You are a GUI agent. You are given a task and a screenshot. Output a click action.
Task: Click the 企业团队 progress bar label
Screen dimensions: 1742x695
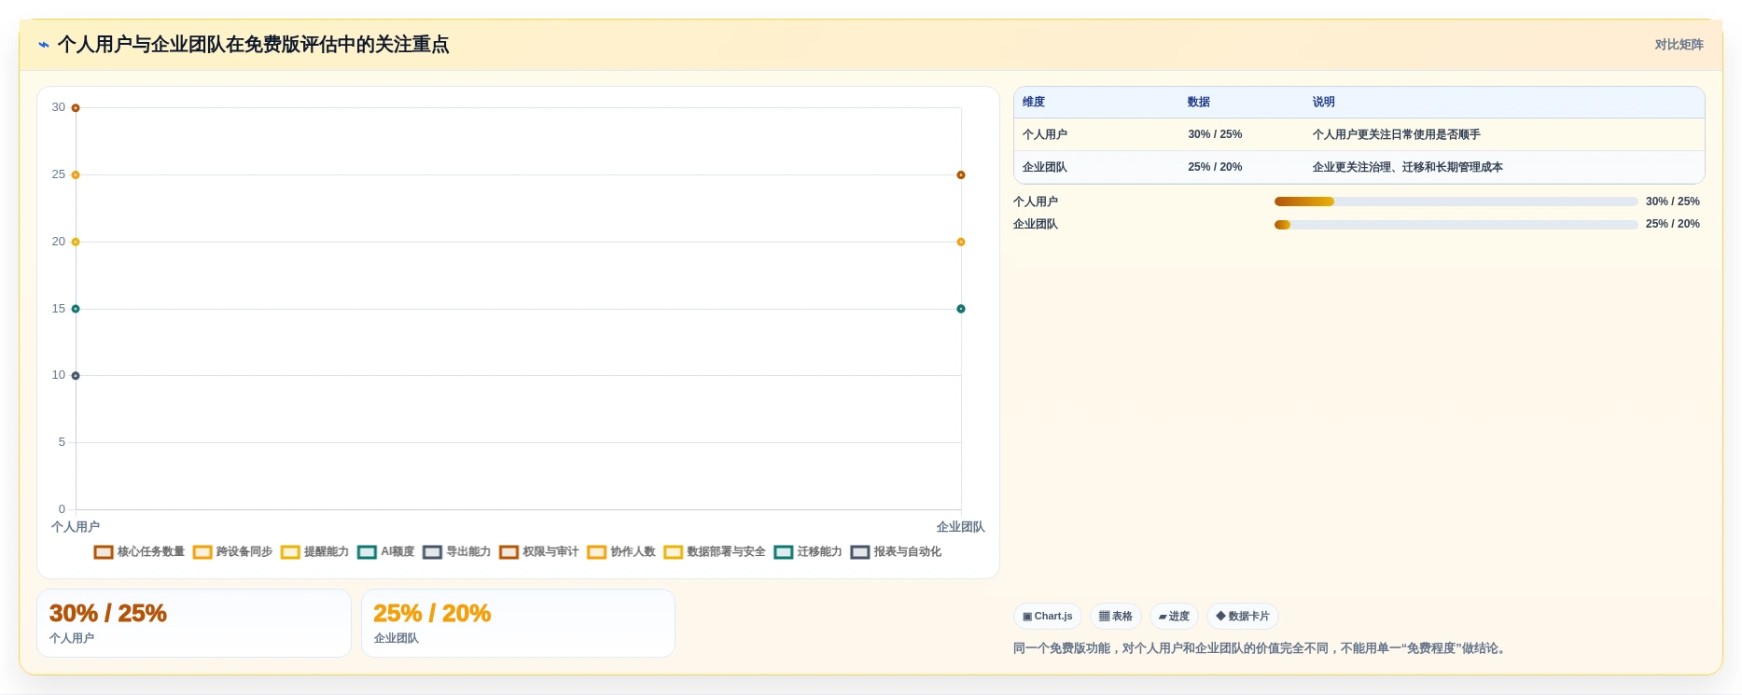pos(1036,225)
